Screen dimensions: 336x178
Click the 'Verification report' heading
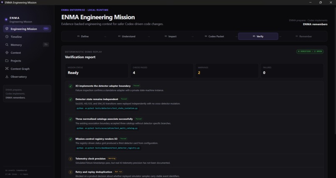(x=80, y=57)
